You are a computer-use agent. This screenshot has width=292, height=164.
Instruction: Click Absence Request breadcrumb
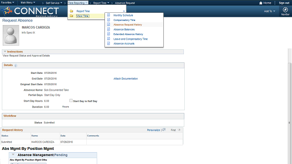click(125, 3)
